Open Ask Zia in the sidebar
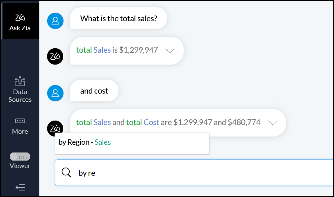The image size is (334, 197). pyautogui.click(x=20, y=22)
